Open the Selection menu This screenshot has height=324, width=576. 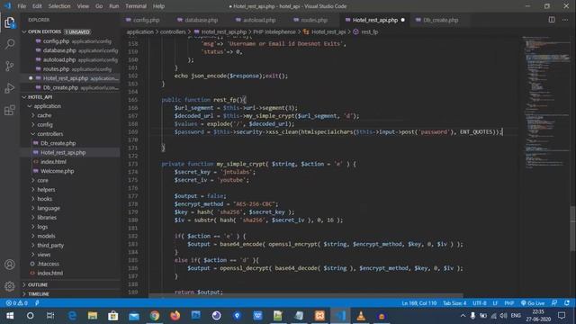[x=59, y=6]
